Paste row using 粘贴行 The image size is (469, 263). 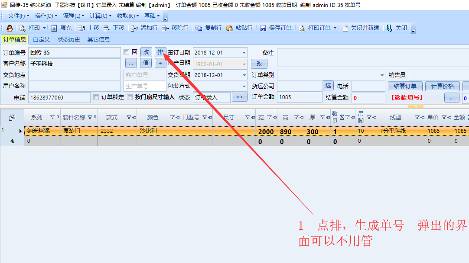pyautogui.click(x=239, y=28)
